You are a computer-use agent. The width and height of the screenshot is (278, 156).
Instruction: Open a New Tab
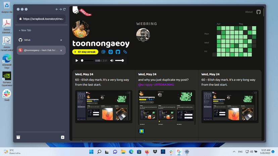coord(25,30)
